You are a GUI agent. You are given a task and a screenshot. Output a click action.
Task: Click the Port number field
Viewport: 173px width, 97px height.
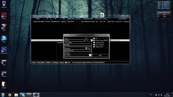[88, 40]
